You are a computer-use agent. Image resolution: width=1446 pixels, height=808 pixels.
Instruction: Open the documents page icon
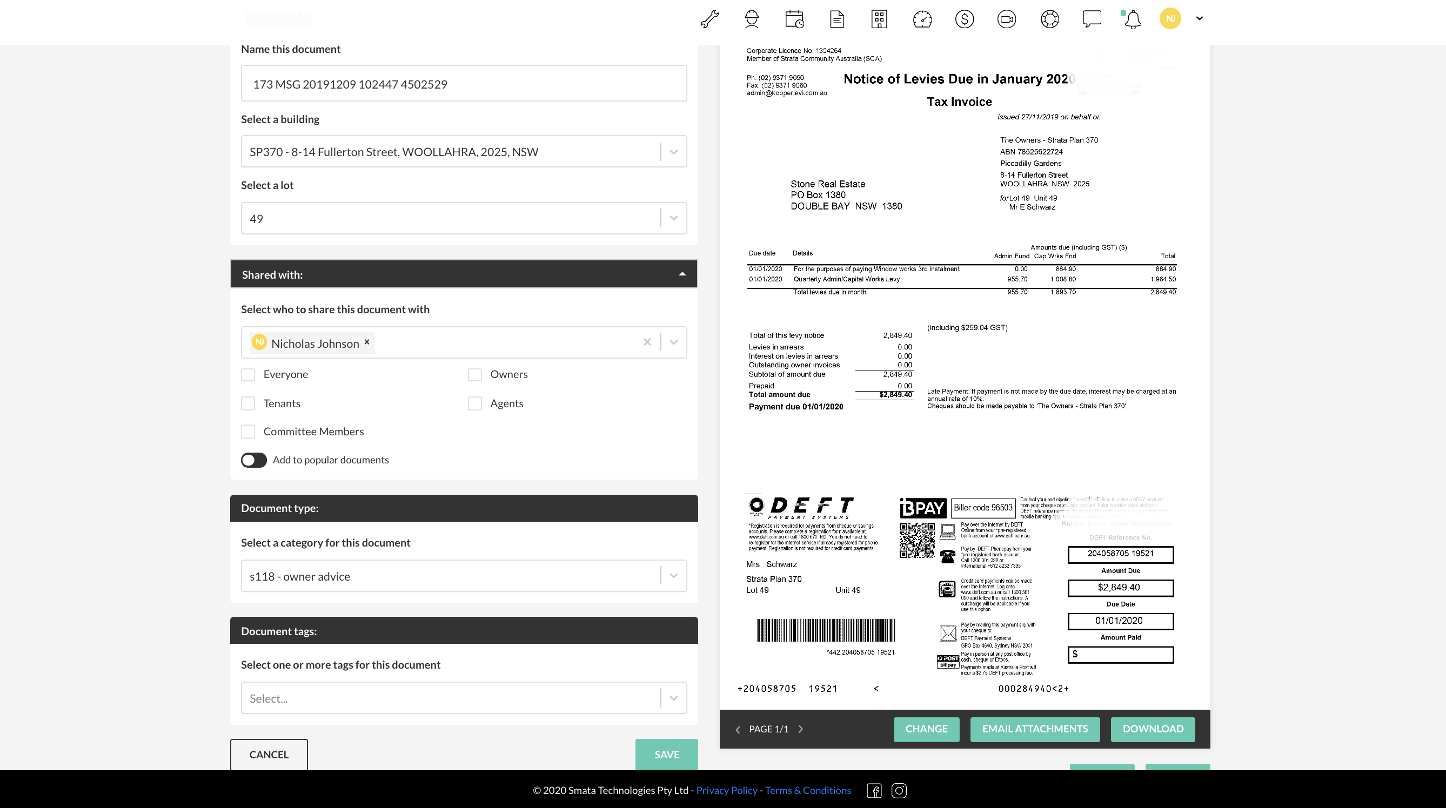837,19
